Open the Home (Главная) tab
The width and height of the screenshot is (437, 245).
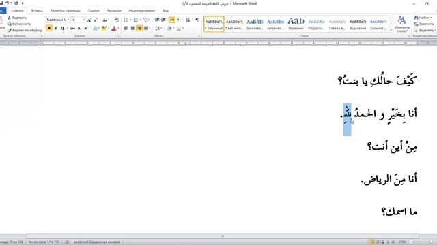pyautogui.click(x=17, y=11)
